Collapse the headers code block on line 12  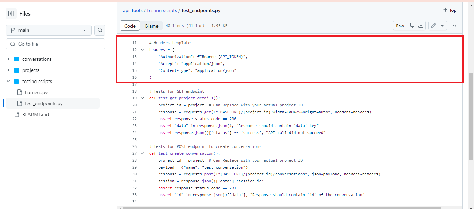pyautogui.click(x=142, y=49)
